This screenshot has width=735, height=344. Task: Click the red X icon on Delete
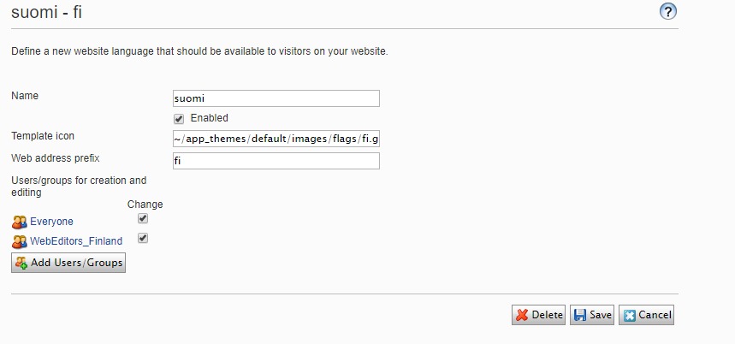(x=521, y=315)
